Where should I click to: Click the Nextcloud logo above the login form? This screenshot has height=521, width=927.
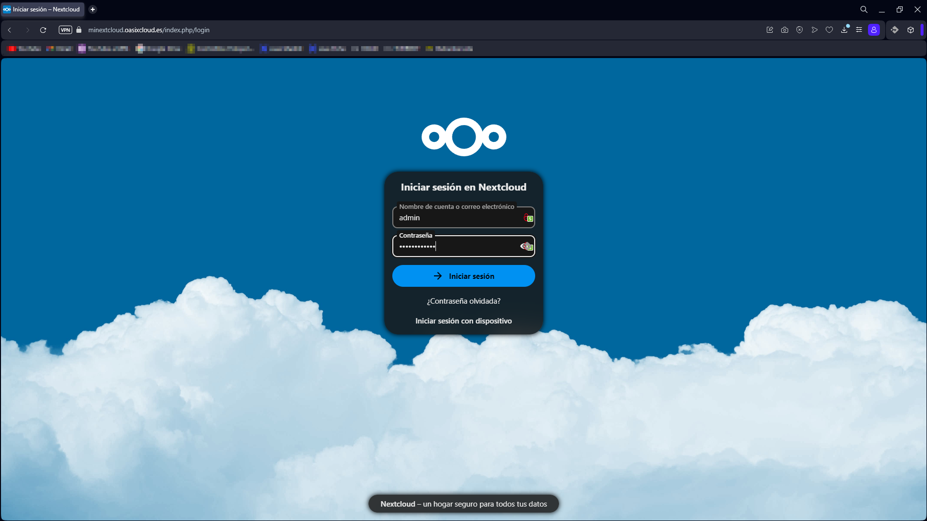point(464,136)
